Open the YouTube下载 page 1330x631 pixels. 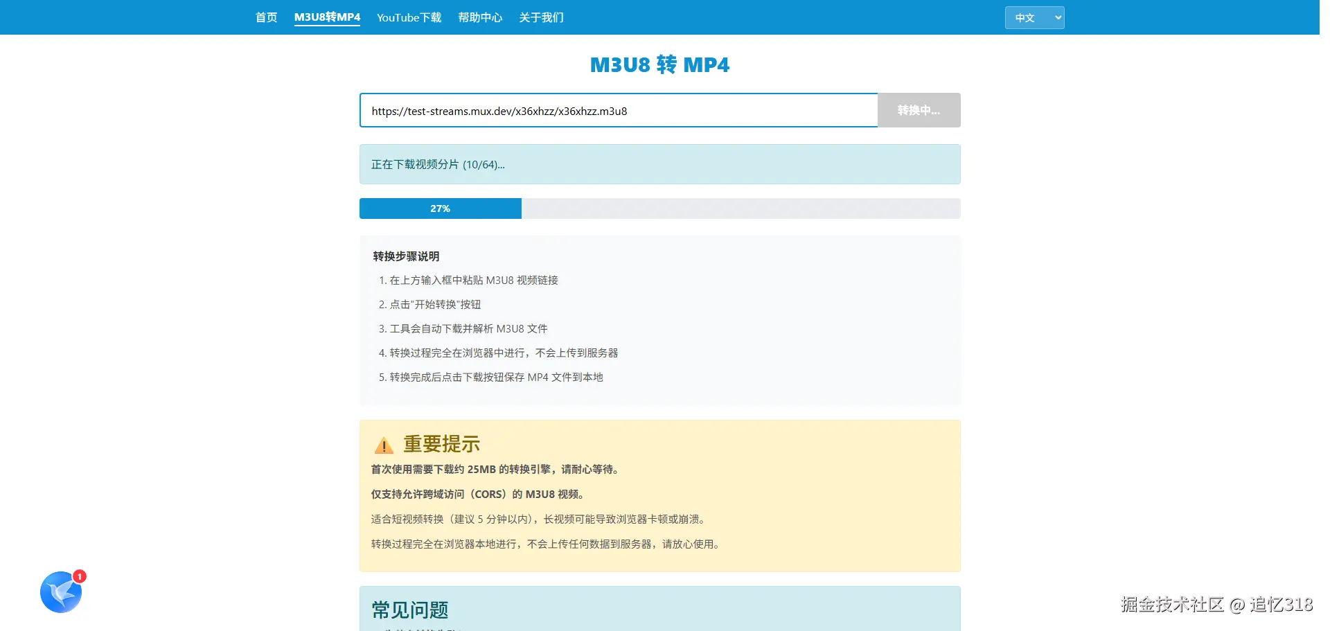pyautogui.click(x=409, y=17)
